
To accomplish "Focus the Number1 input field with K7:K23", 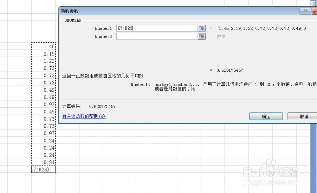I will click(x=157, y=28).
